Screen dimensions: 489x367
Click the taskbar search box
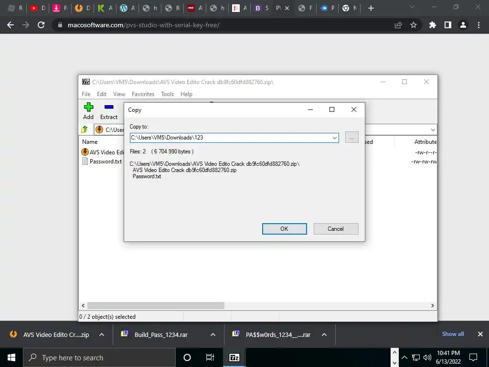(99, 357)
